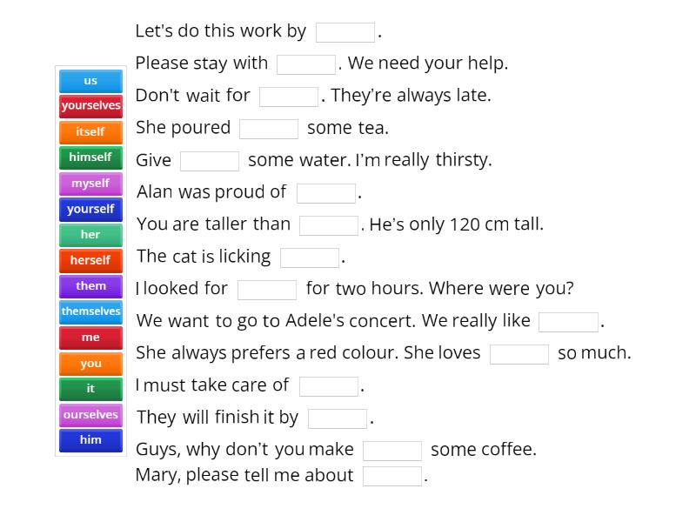Viewport: 696px width, 522px height.
Task: Click the green "her" tile
Action: [x=90, y=235]
